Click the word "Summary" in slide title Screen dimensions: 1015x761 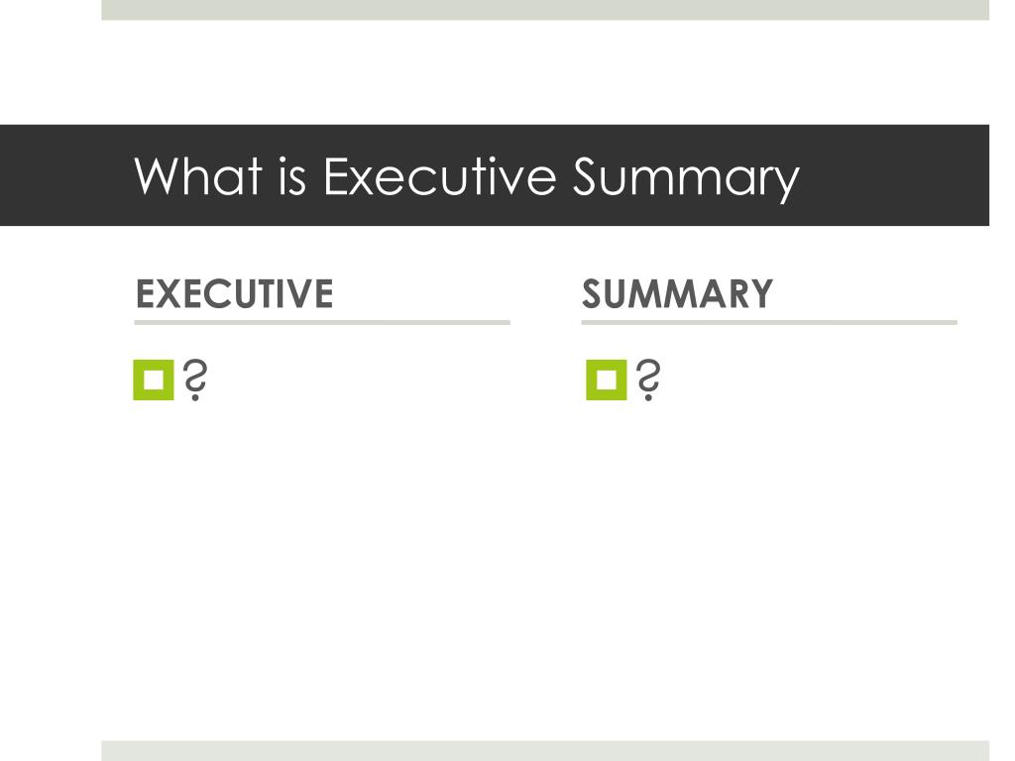click(x=687, y=179)
